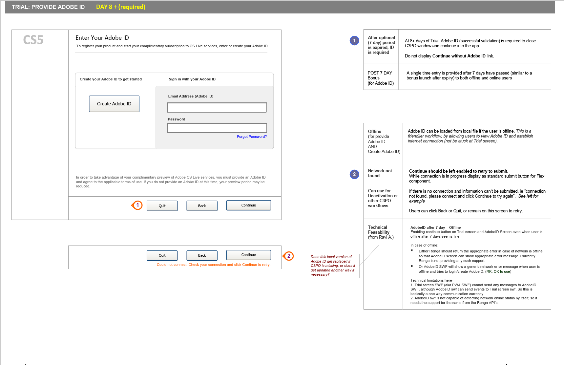Click the 'AdobeID after 7 day – Offline' heading
564x365 pixels.
tap(435, 227)
